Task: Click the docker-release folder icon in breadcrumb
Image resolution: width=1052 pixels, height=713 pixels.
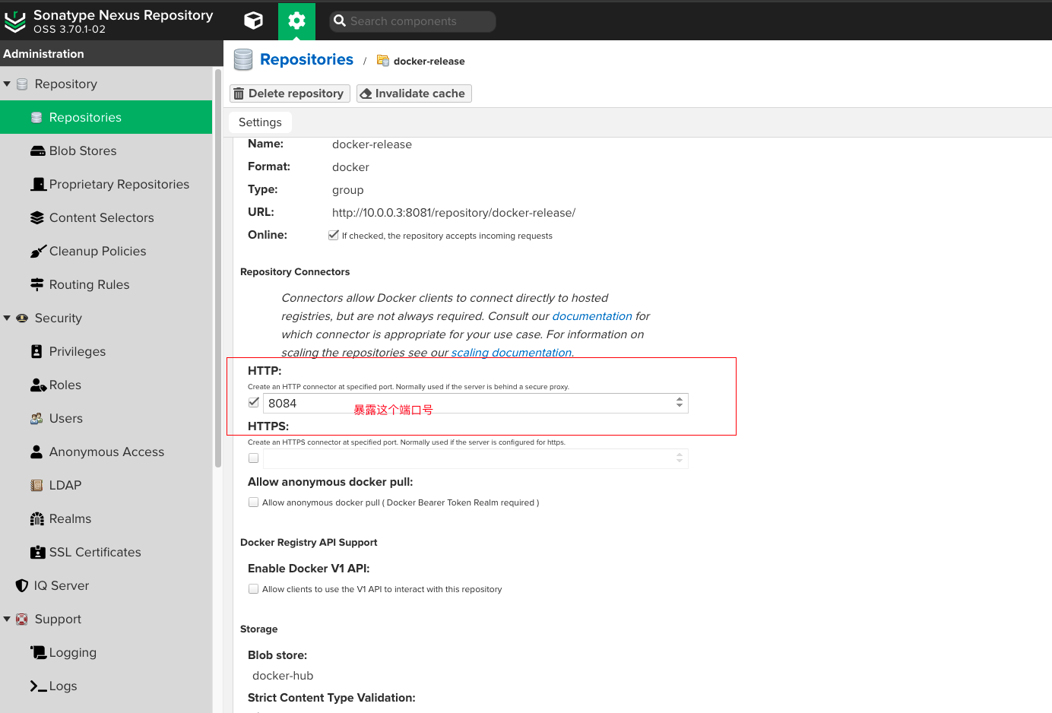Action: (x=383, y=61)
